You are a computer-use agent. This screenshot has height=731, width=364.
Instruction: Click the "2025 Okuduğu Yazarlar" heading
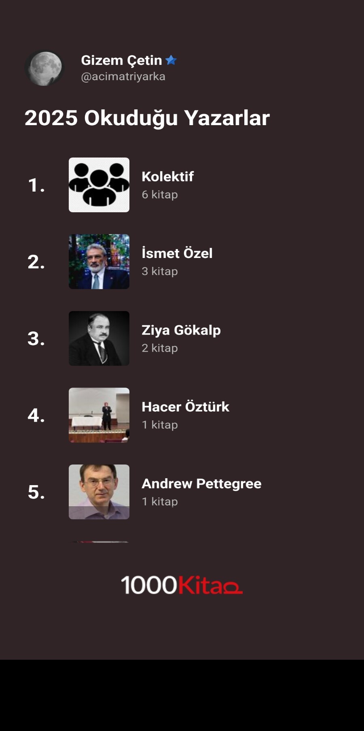[147, 118]
